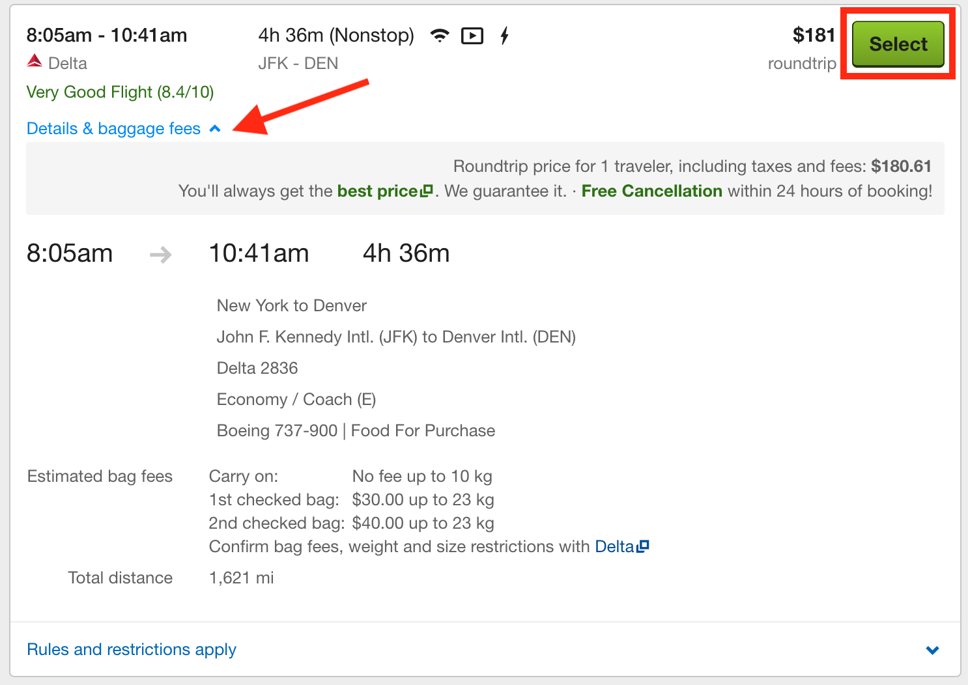The image size is (968, 685).
Task: Click the chevron next to Details & baggage fees
Action: point(215,129)
